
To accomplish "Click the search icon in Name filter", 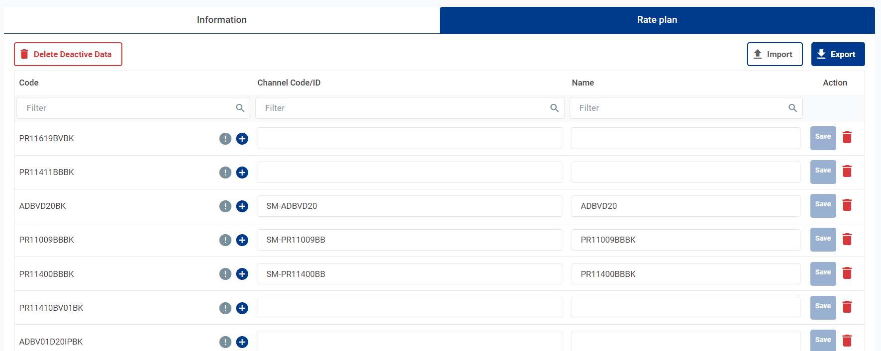I will (x=792, y=108).
